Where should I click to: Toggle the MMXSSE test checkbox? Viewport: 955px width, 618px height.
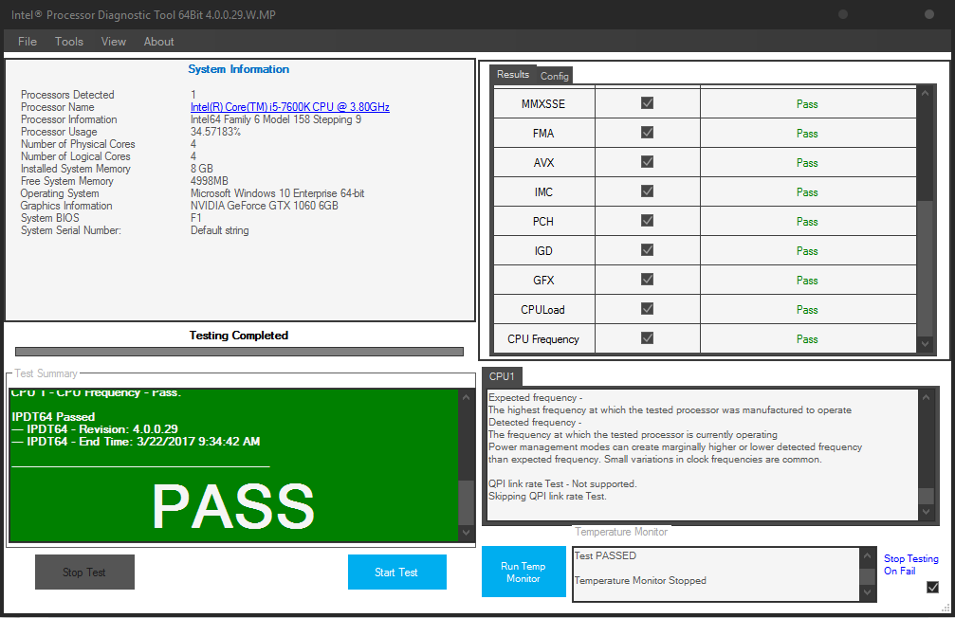(648, 103)
